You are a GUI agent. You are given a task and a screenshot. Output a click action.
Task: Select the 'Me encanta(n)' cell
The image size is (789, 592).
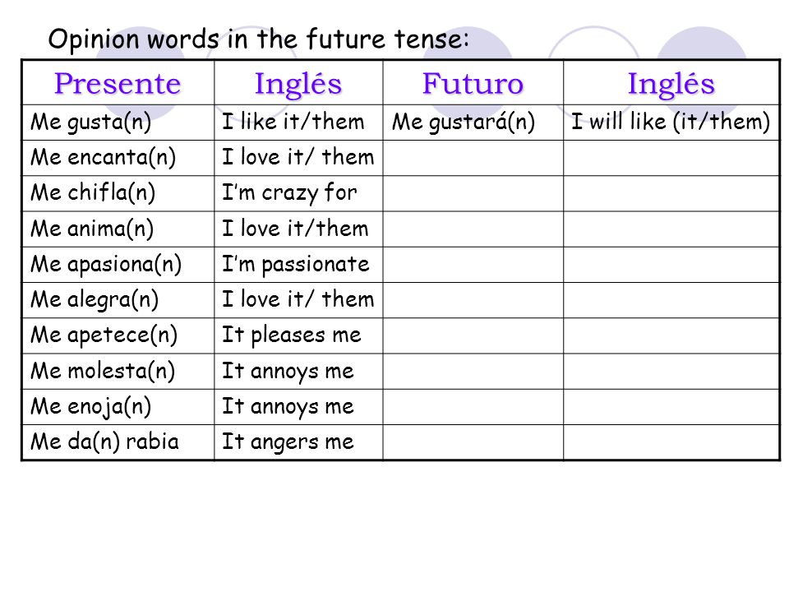point(118,158)
